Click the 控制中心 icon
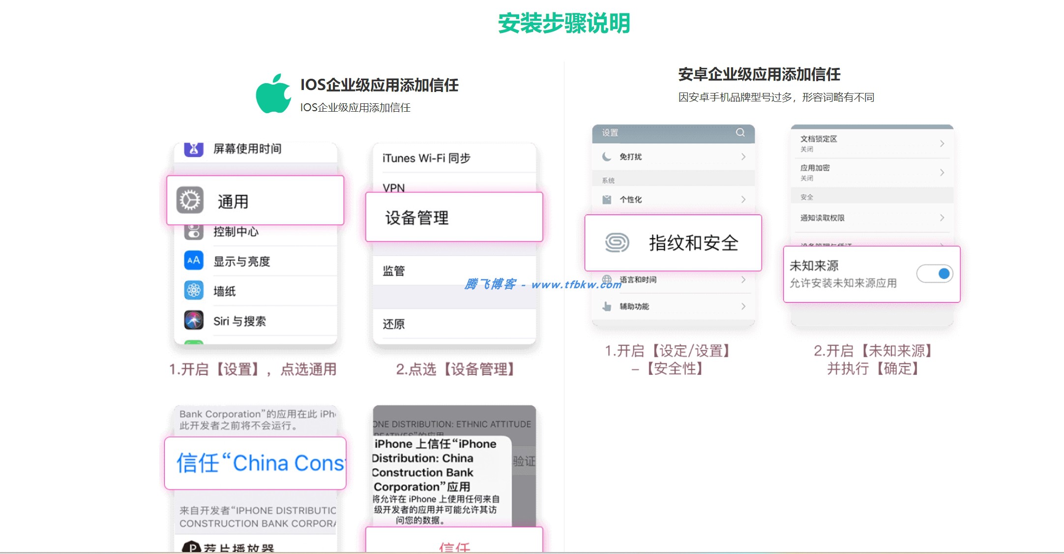Screen dimensions: 1064x554 click(x=194, y=232)
